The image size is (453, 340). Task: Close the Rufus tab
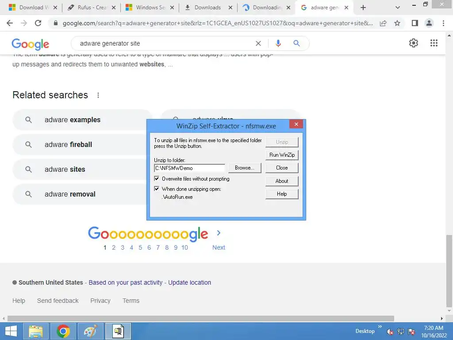click(x=114, y=8)
